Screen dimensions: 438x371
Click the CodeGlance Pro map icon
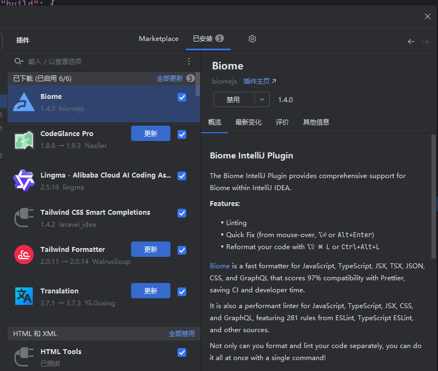pos(24,140)
